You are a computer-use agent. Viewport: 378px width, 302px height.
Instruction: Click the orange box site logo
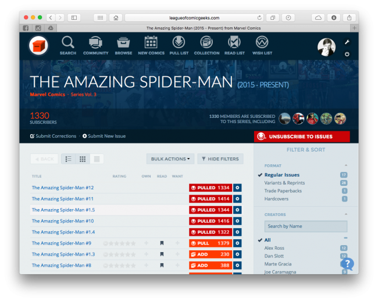[x=38, y=45]
